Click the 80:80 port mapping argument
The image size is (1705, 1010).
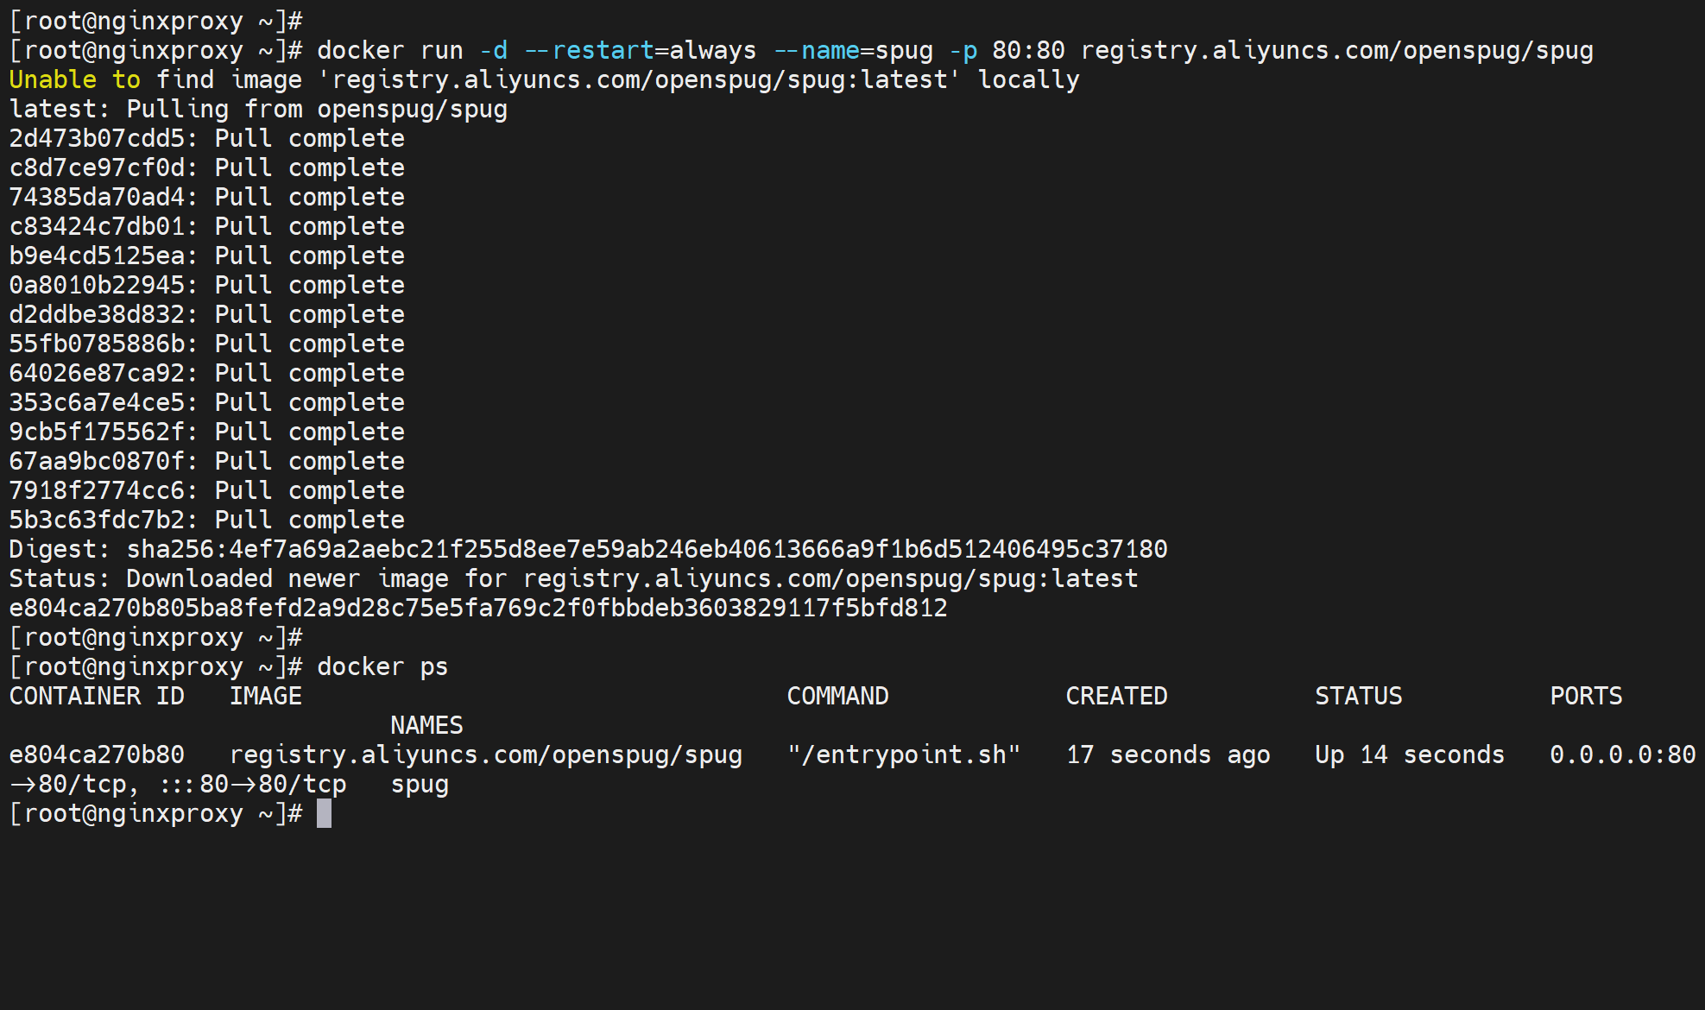pyautogui.click(x=1028, y=50)
